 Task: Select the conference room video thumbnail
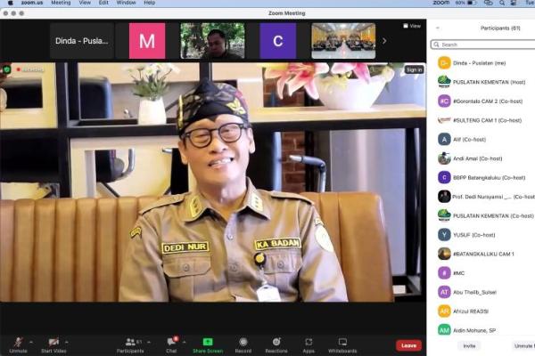click(x=342, y=41)
